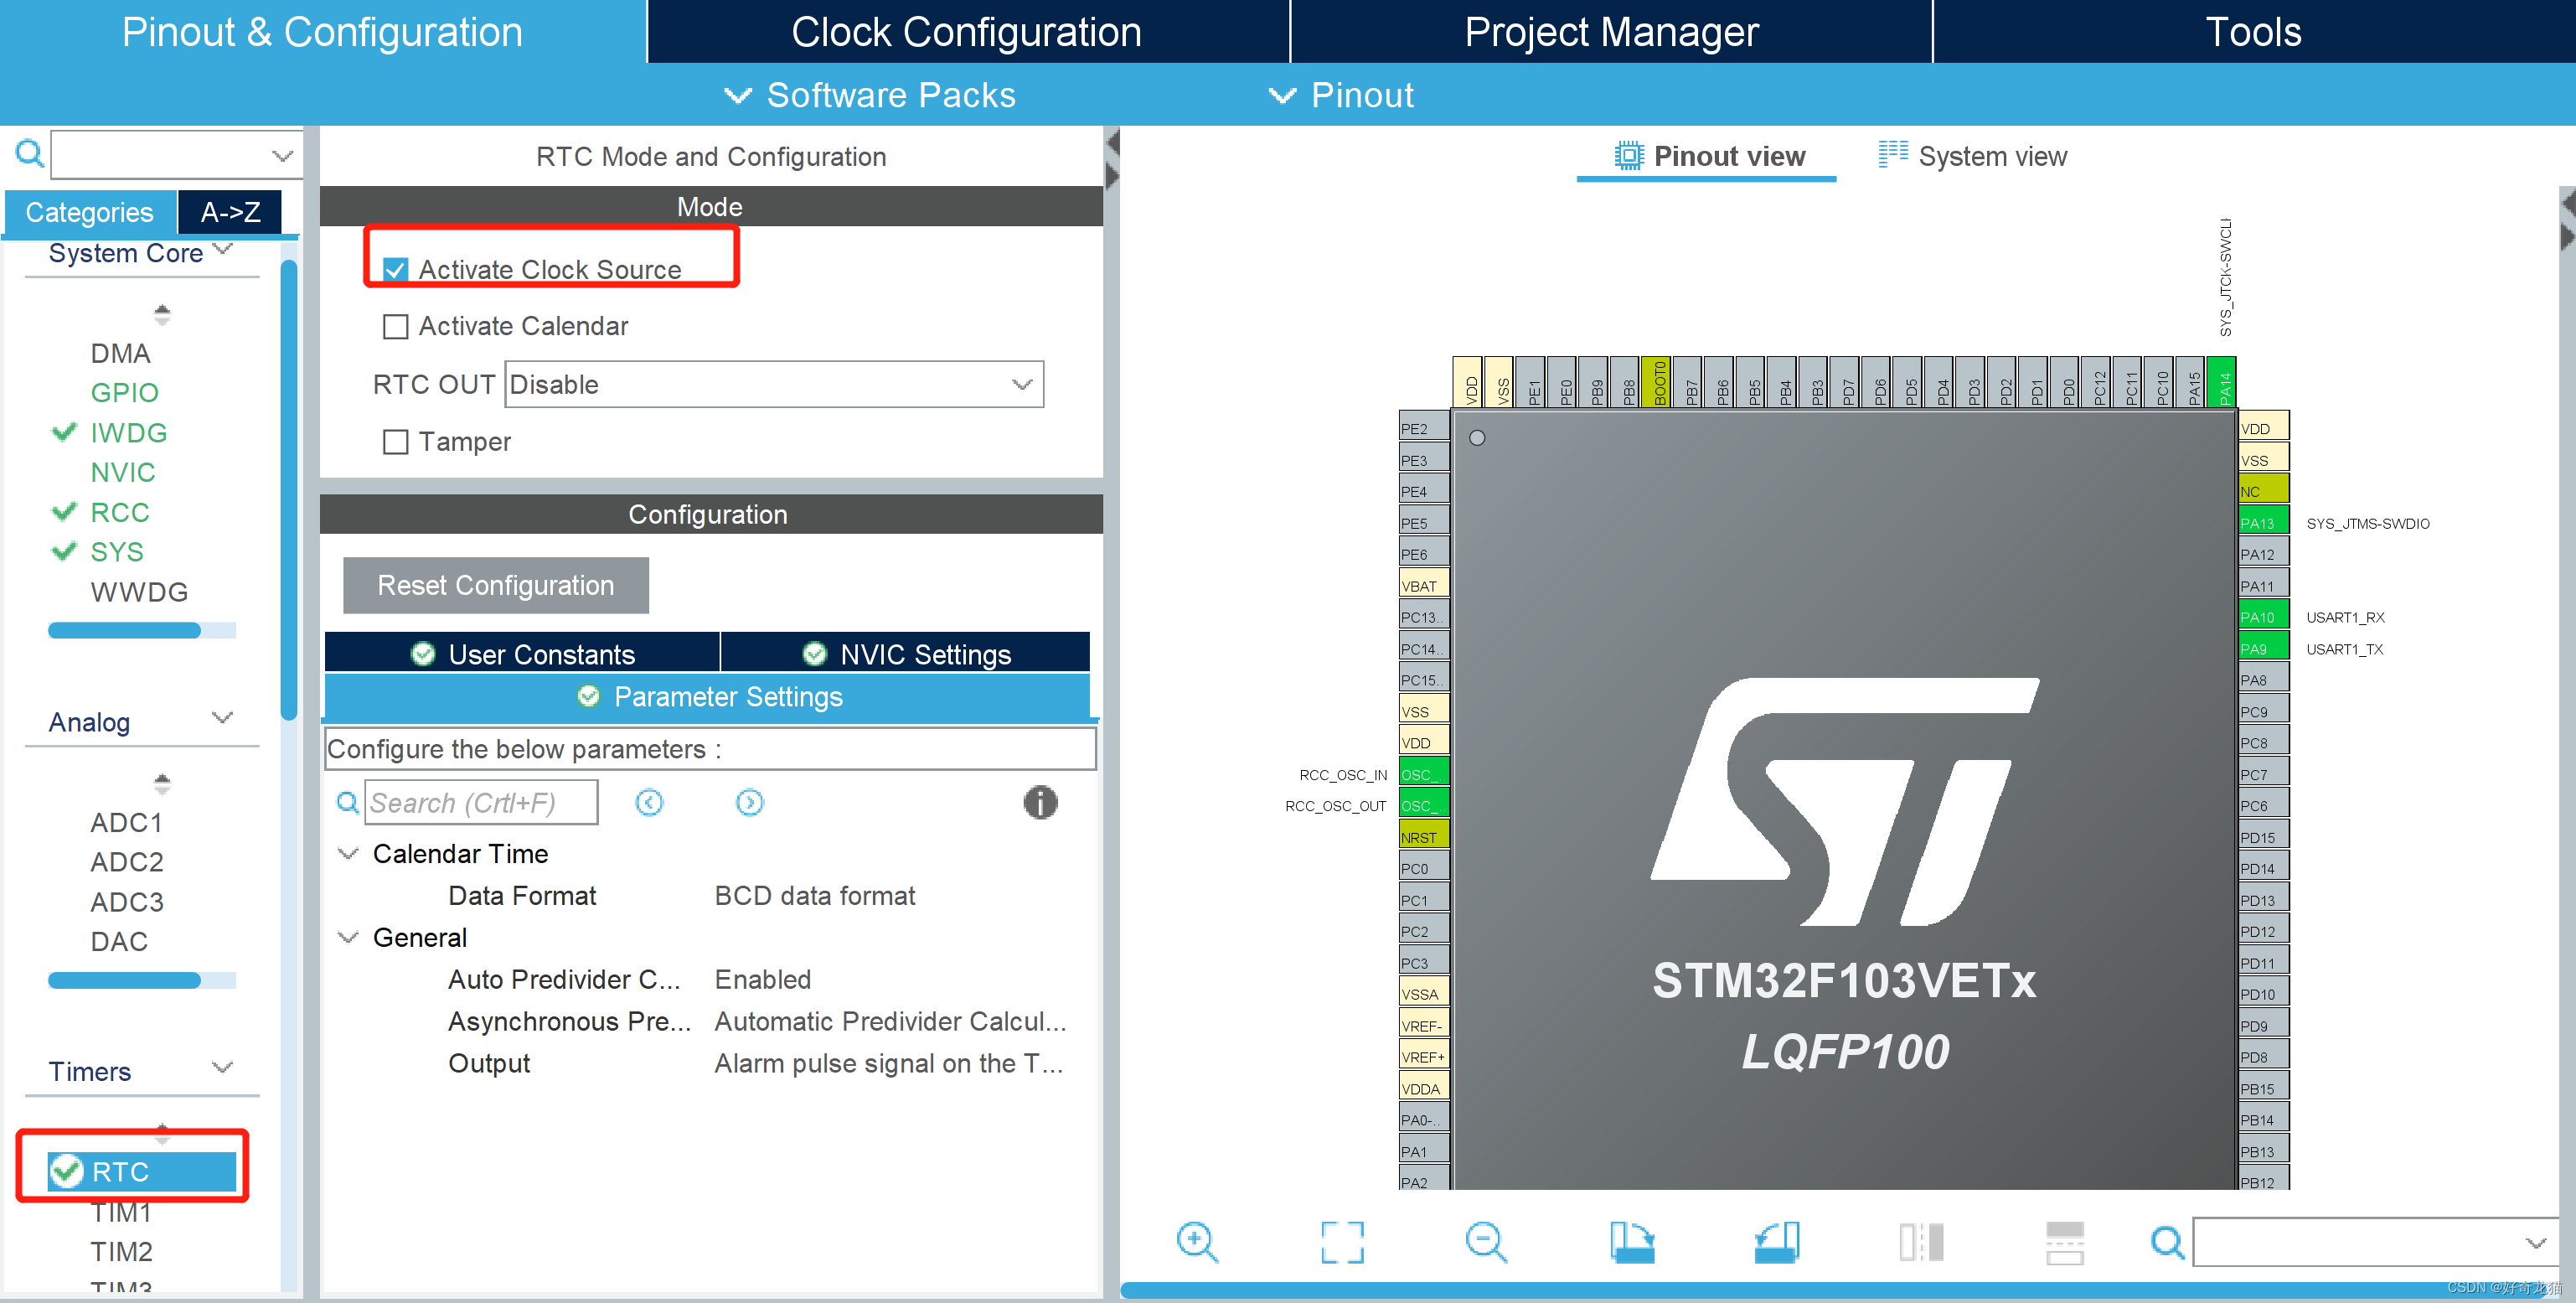The height and width of the screenshot is (1303, 2576).
Task: Switch to A->Z sorting tab
Action: tap(230, 212)
